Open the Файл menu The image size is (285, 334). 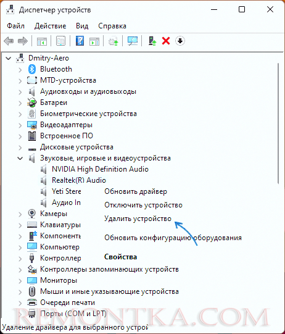tap(15, 26)
